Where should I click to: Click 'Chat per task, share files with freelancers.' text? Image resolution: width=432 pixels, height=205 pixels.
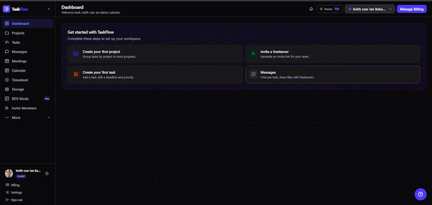click(x=287, y=77)
